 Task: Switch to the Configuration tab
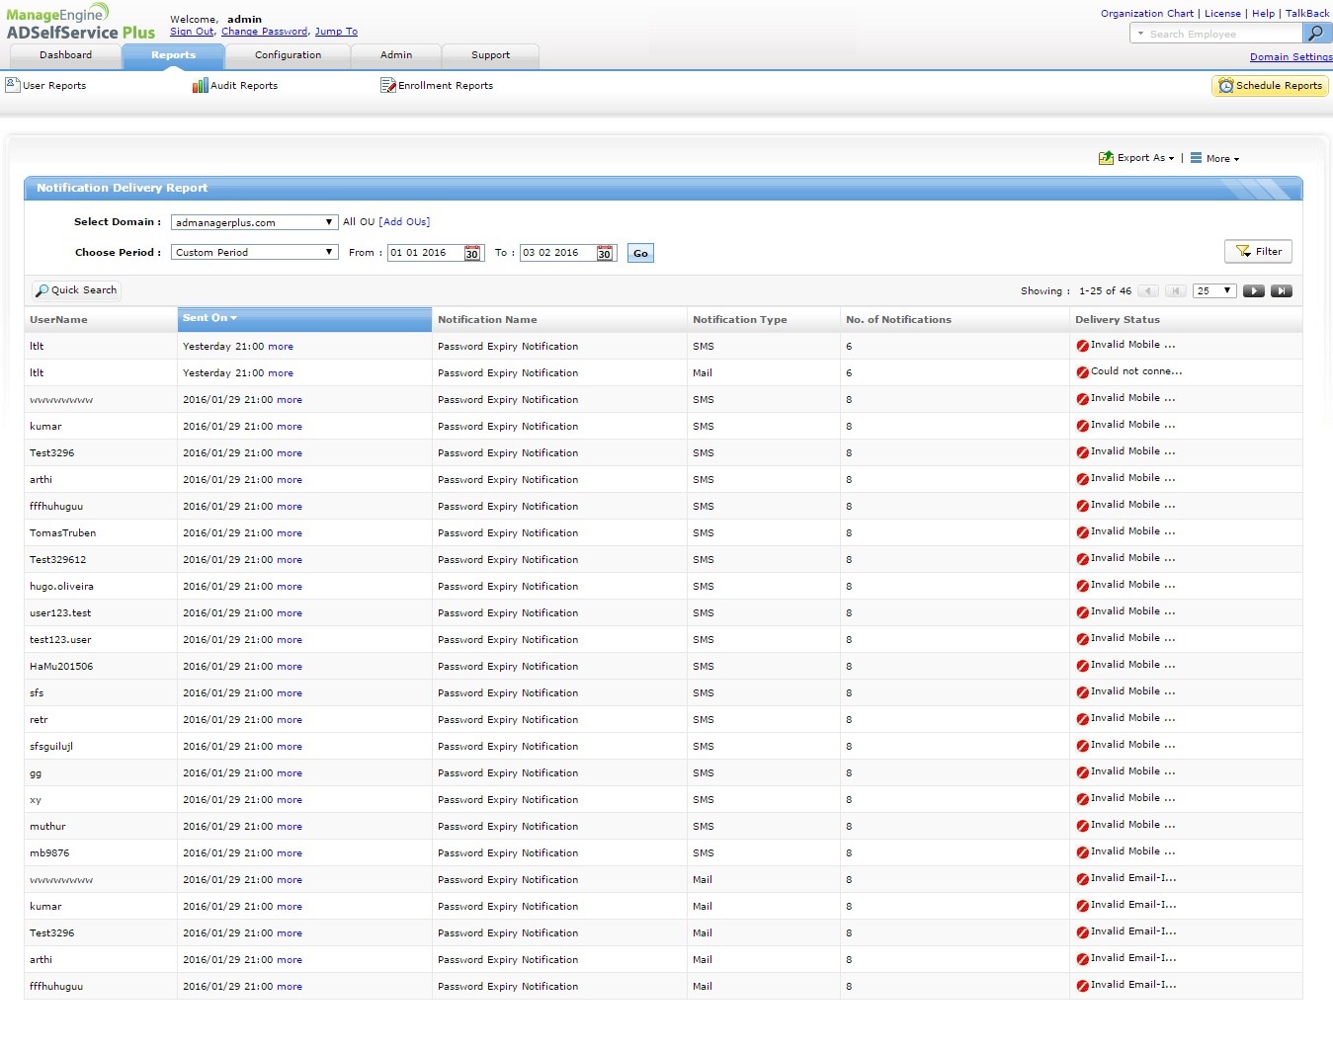(x=288, y=55)
